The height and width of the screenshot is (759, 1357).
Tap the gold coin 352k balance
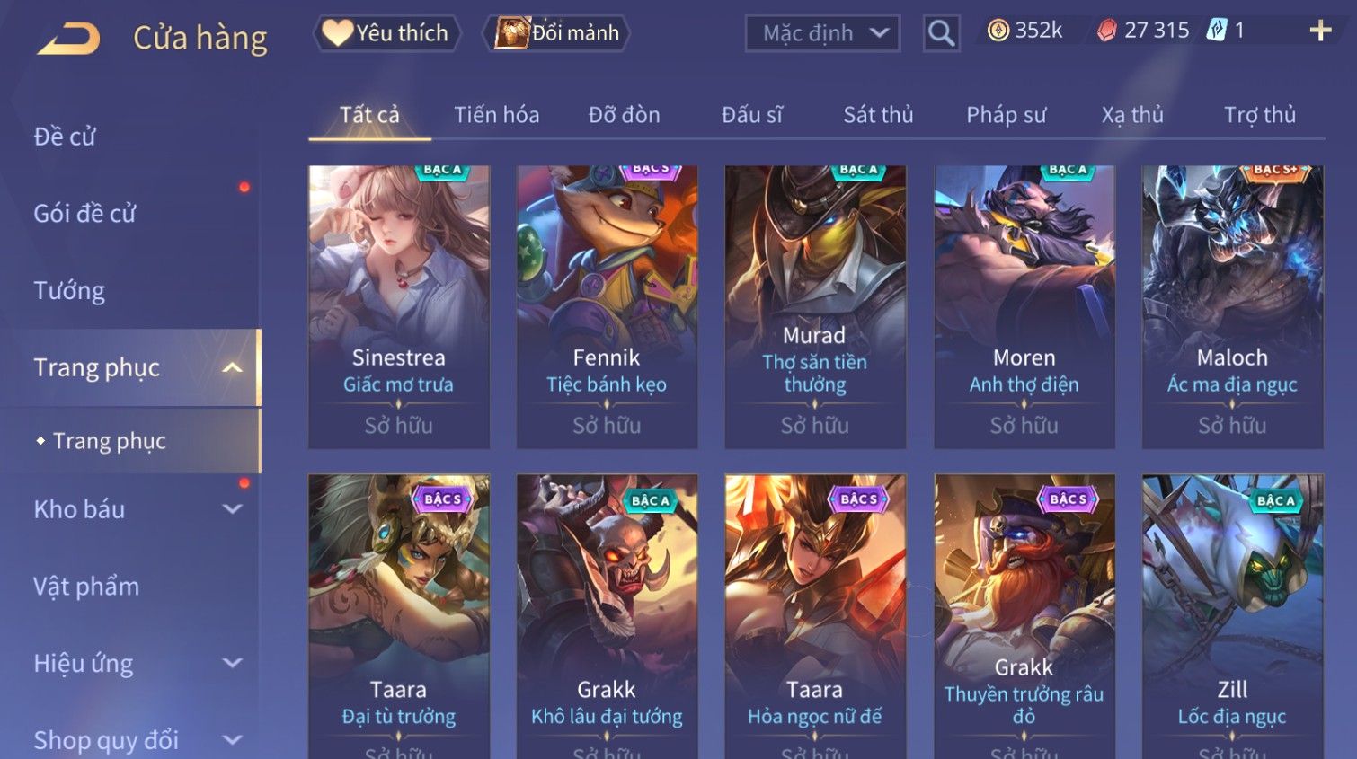(x=1024, y=31)
